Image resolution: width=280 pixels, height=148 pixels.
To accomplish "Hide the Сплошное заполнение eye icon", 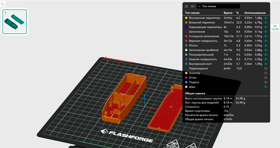I will [x=266, y=36].
